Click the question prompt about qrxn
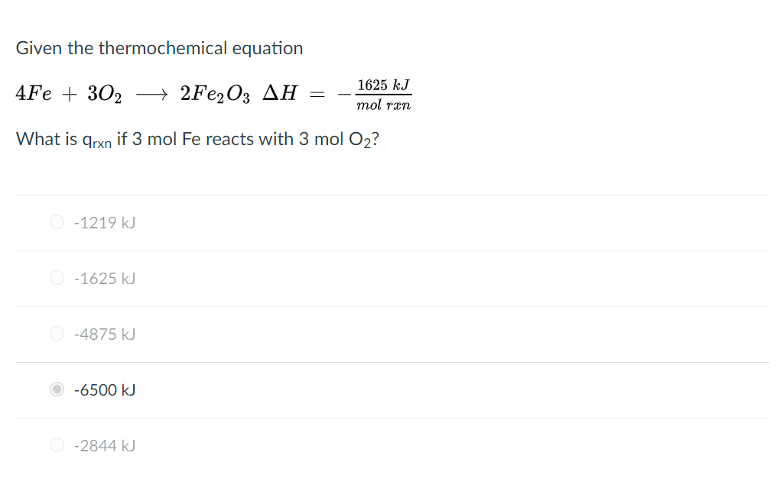This screenshot has height=488, width=780. 195,139
